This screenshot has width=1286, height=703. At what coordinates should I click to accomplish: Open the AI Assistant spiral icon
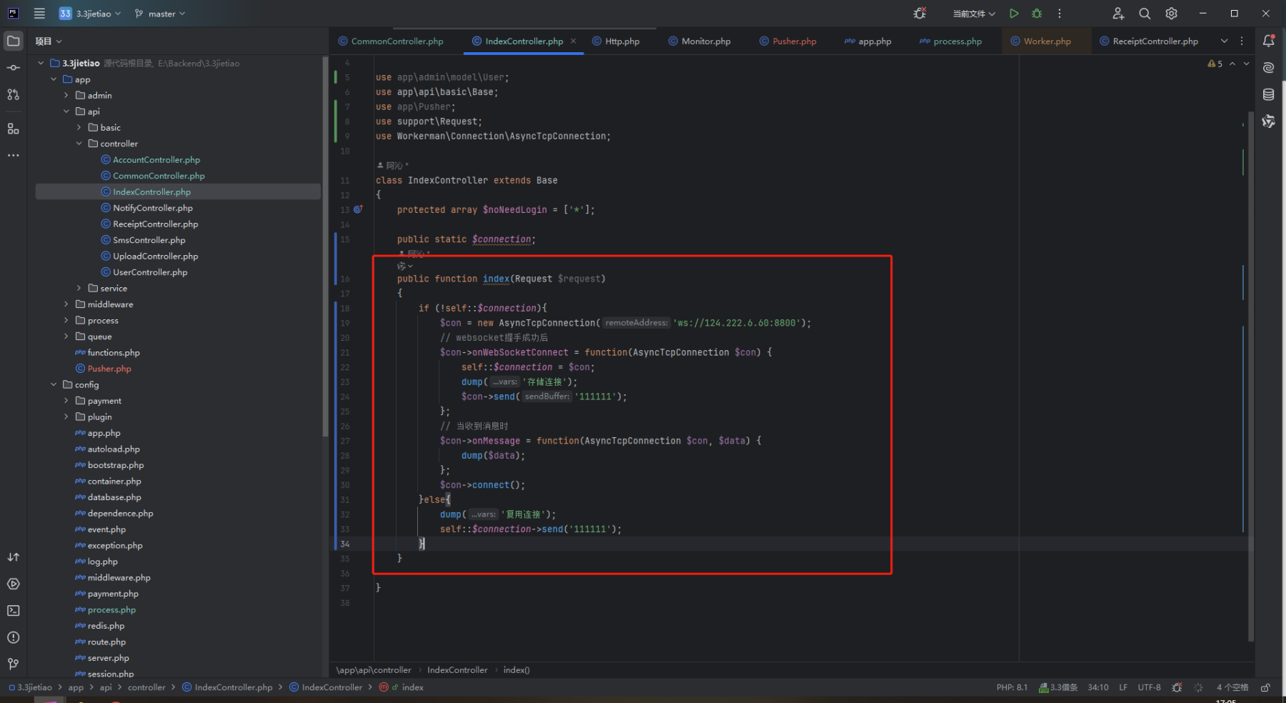point(1269,68)
